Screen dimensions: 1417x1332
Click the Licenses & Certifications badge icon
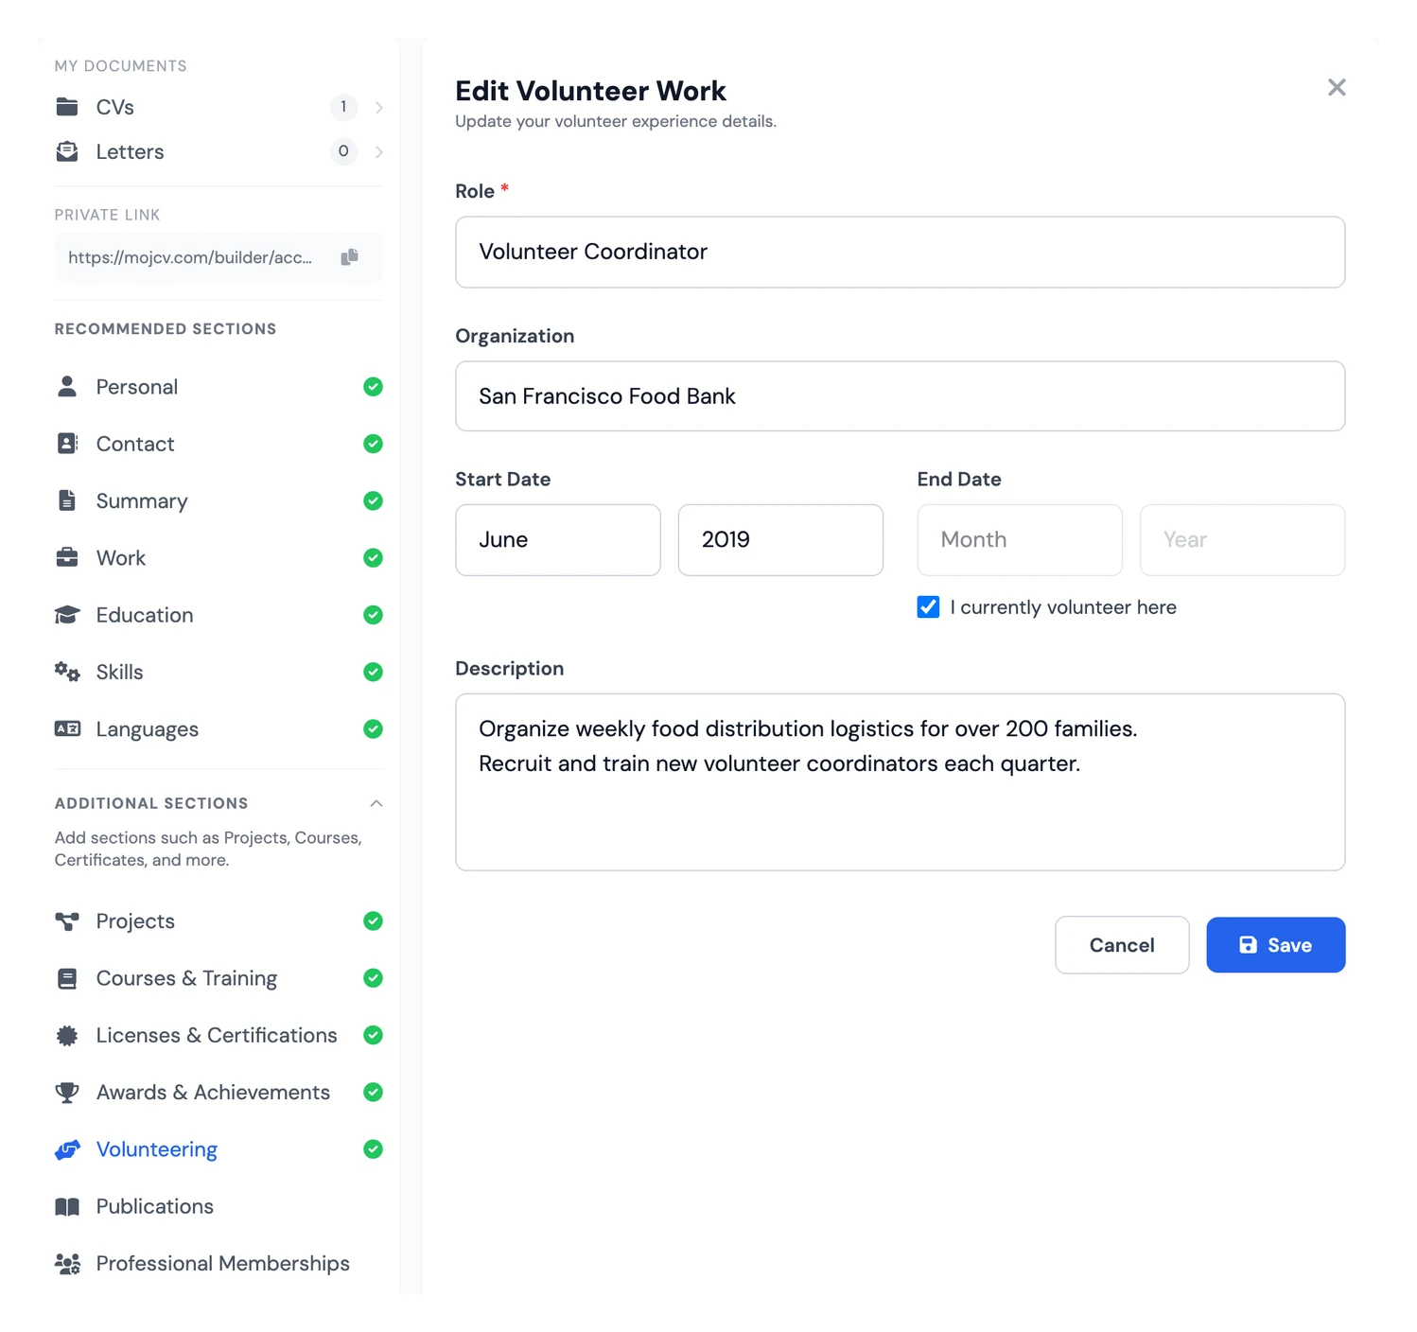tap(67, 1035)
